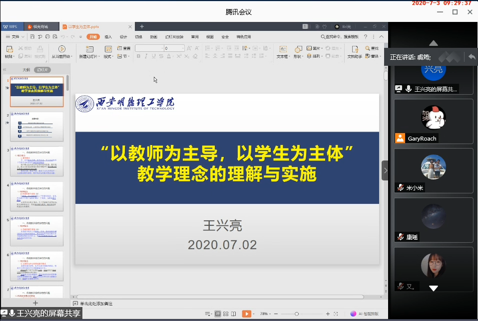Click the fit-to-window zoom icon
This screenshot has height=321, width=478.
click(x=336, y=314)
